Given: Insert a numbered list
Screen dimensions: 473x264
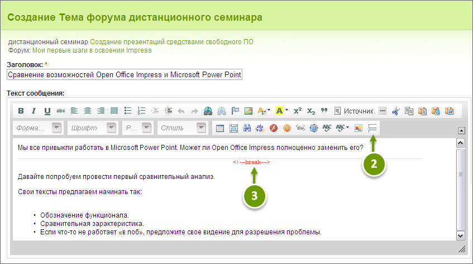Looking at the screenshot, I should [141, 111].
